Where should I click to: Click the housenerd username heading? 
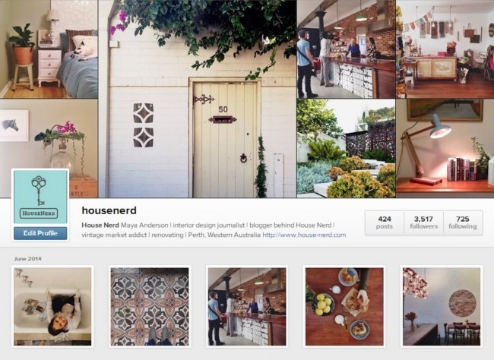[109, 210]
